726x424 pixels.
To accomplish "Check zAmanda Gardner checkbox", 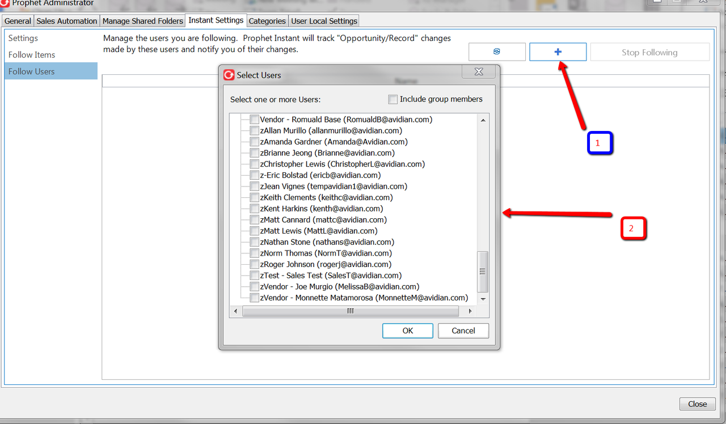I will 255,142.
